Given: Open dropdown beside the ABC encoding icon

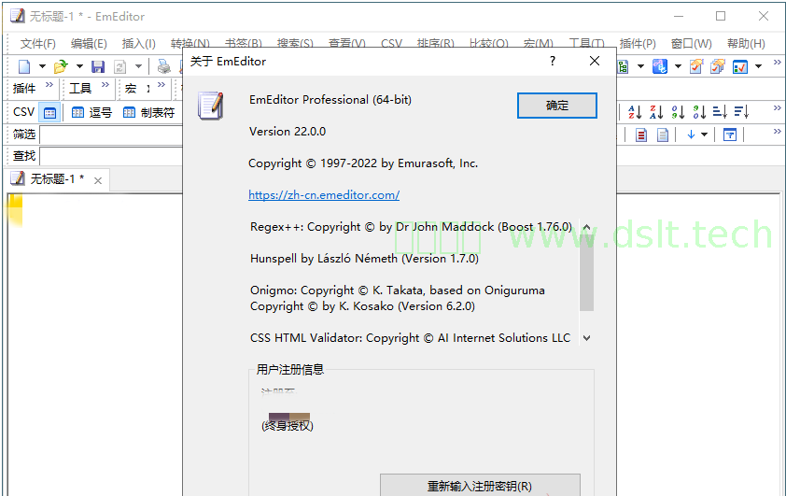Looking at the screenshot, I should [x=678, y=66].
